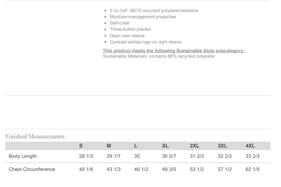
Task: Click the 46 1/2 chest circumference cell
Action: [x=141, y=169]
